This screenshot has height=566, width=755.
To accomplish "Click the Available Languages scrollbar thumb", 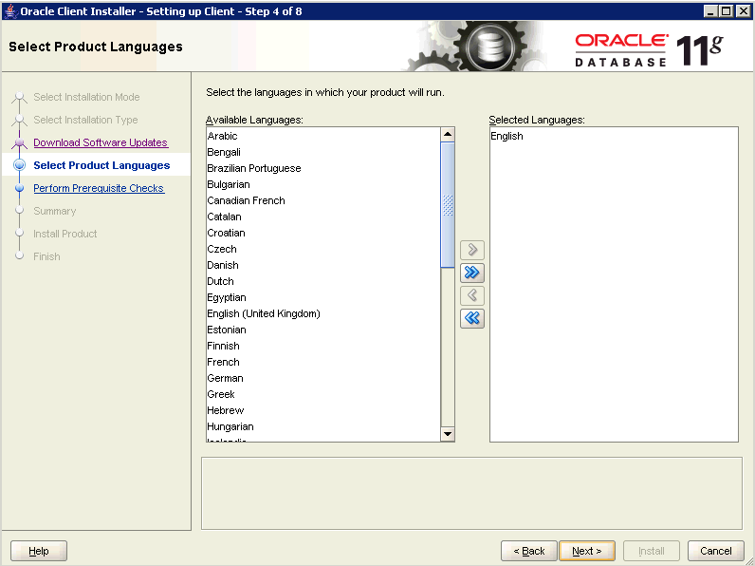I will tap(448, 204).
